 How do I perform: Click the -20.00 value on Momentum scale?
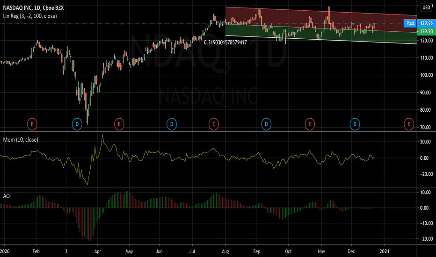[426, 174]
